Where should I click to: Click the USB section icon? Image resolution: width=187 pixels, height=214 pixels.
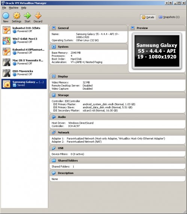54,148
